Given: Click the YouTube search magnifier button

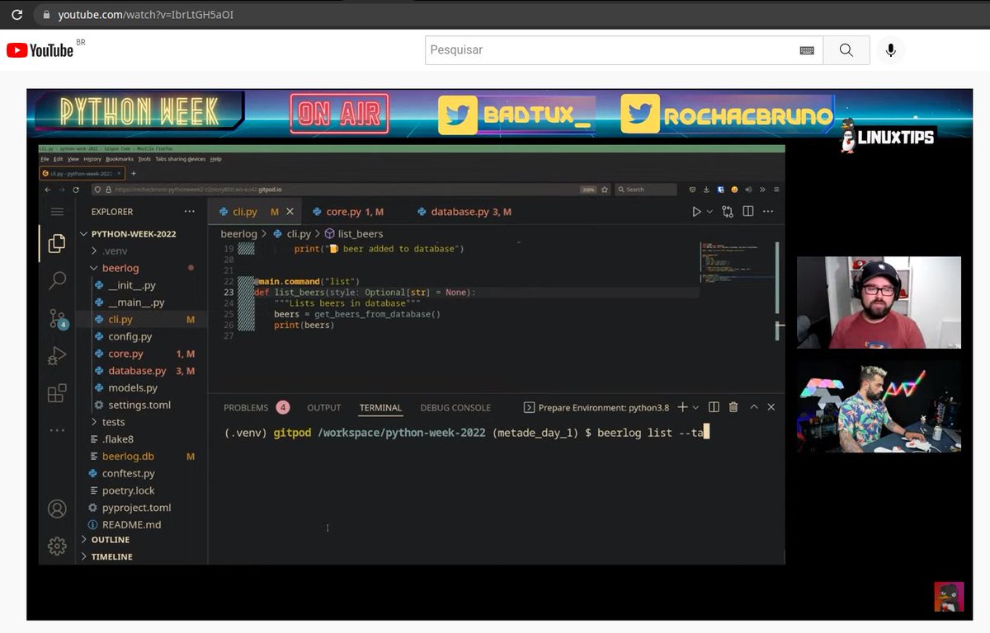Looking at the screenshot, I should tap(846, 50).
